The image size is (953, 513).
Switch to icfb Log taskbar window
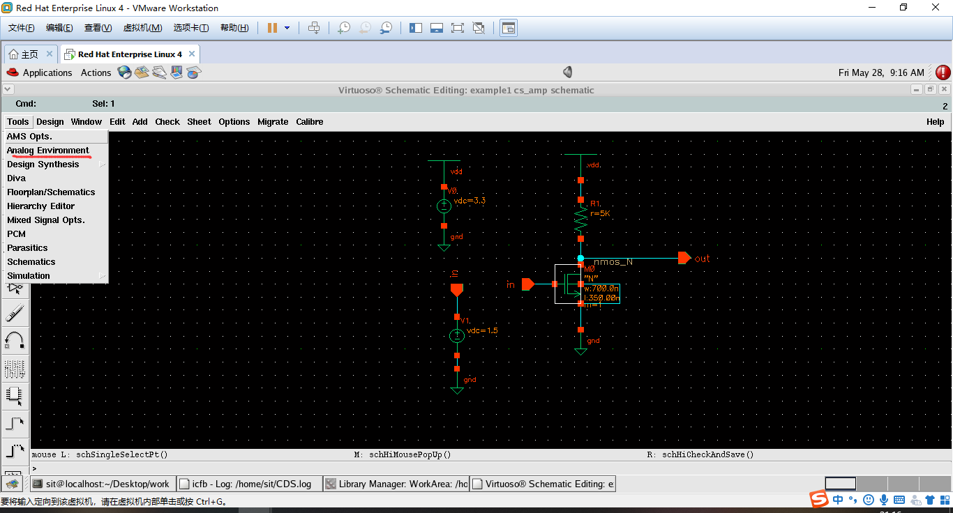pos(249,484)
